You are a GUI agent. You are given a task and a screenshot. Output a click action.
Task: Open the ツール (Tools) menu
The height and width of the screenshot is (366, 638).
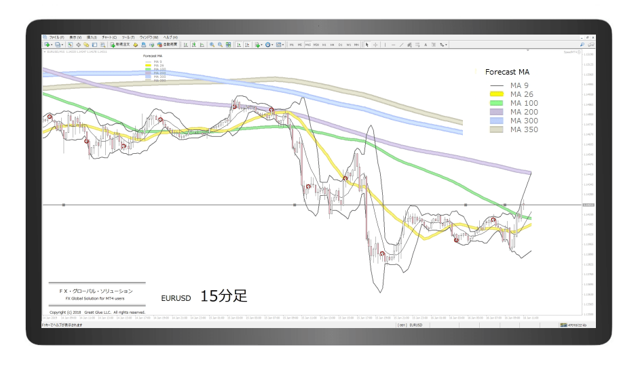click(128, 37)
